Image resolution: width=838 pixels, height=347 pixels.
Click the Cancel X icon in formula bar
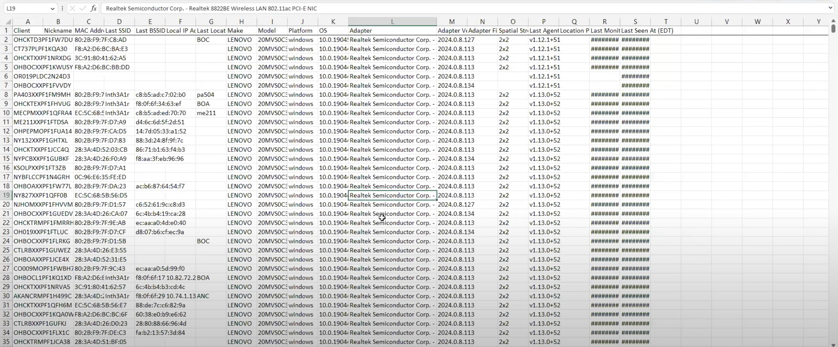[x=72, y=8]
